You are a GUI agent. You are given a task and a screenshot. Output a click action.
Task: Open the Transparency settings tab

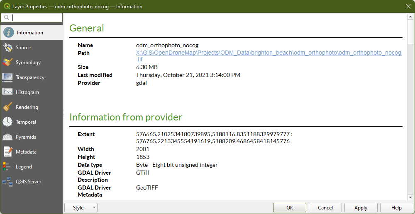click(x=30, y=77)
